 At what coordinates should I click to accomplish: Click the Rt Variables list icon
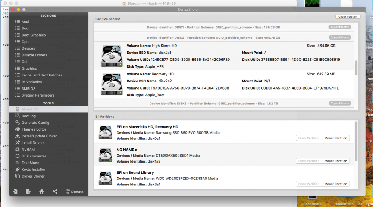[18, 82]
